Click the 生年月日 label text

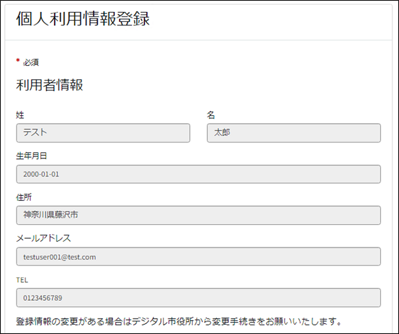coord(31,156)
